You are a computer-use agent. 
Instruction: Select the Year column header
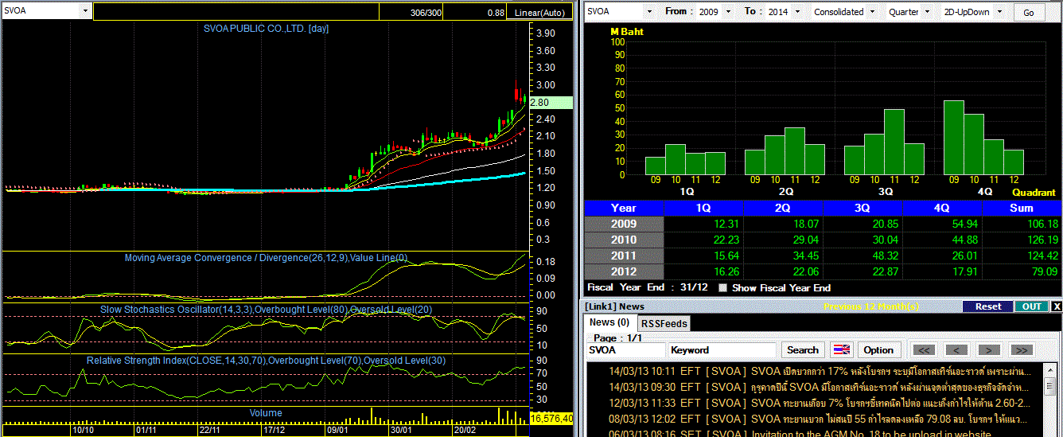tap(623, 208)
